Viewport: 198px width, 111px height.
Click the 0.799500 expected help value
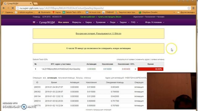[115, 92]
